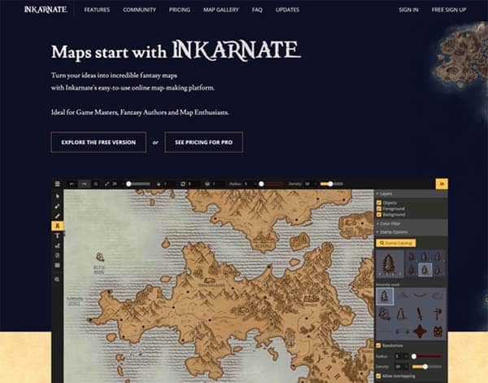488x383 pixels.
Task: Go to the Pricing page
Action: coord(180,10)
